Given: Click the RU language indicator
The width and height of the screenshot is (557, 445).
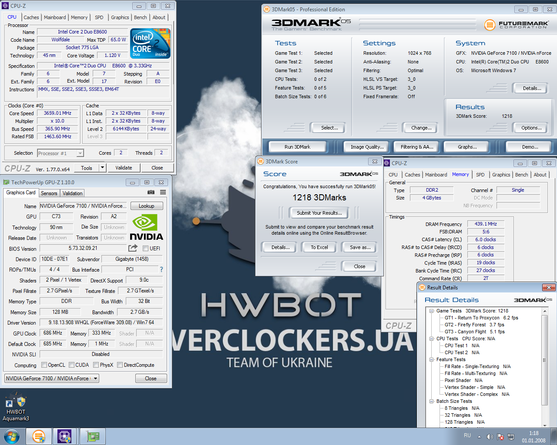Looking at the screenshot, I should (467, 435).
